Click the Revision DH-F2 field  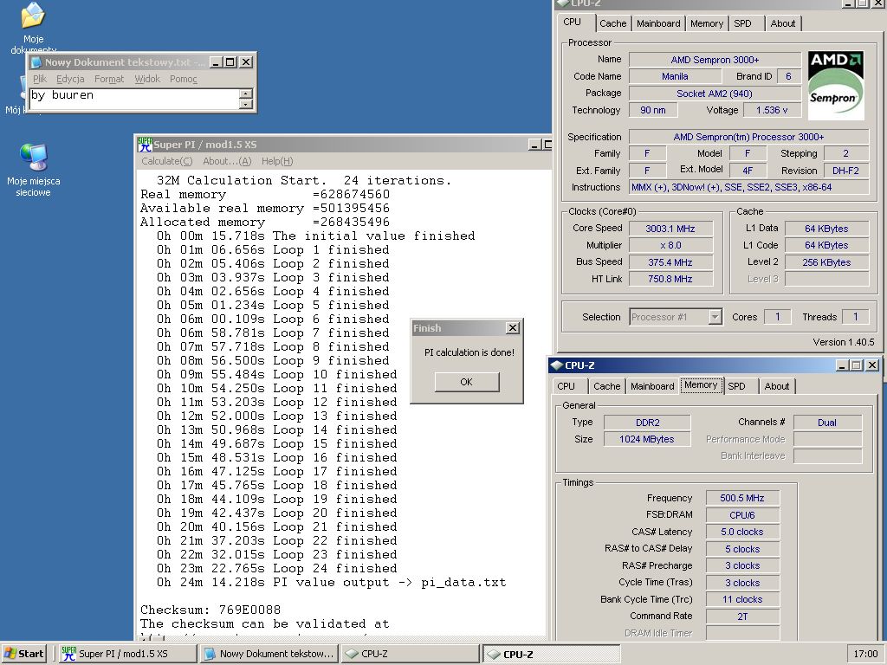click(845, 171)
